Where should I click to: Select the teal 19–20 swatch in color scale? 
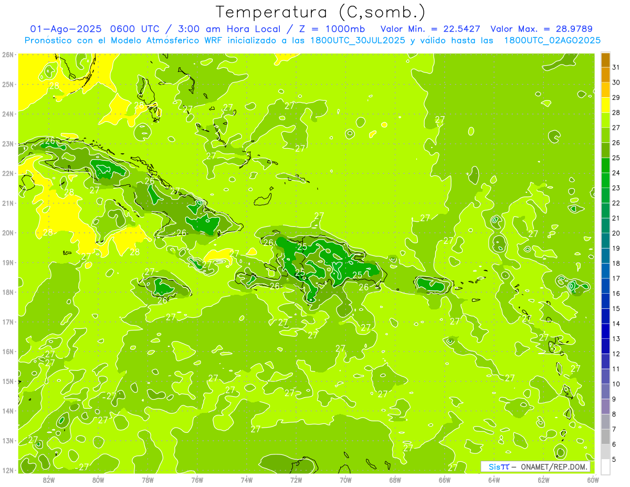(606, 241)
